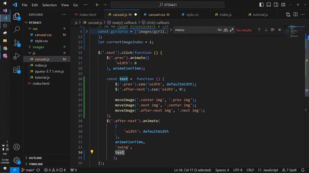Go to next match in find widget
This screenshot has width=309, height=173.
[x=266, y=30]
